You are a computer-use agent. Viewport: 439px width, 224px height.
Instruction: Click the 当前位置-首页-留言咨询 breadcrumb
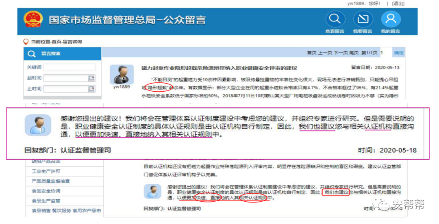coord(56,42)
